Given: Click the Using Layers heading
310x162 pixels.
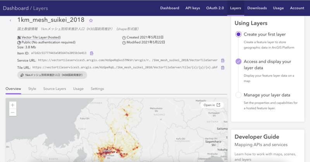Looking at the screenshot, I should (x=251, y=23).
